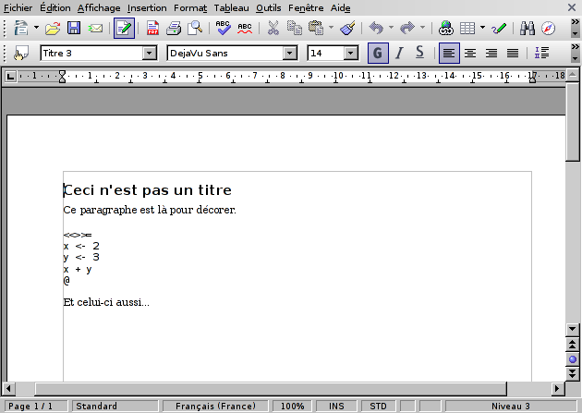The image size is (582, 413).
Task: Open a file with the folder icon
Action: [53, 28]
